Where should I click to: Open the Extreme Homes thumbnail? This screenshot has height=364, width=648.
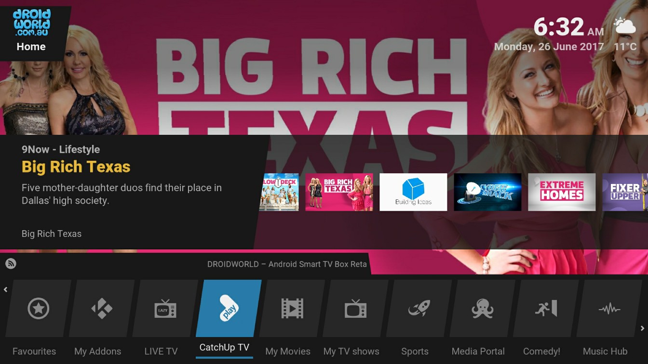pos(562,192)
